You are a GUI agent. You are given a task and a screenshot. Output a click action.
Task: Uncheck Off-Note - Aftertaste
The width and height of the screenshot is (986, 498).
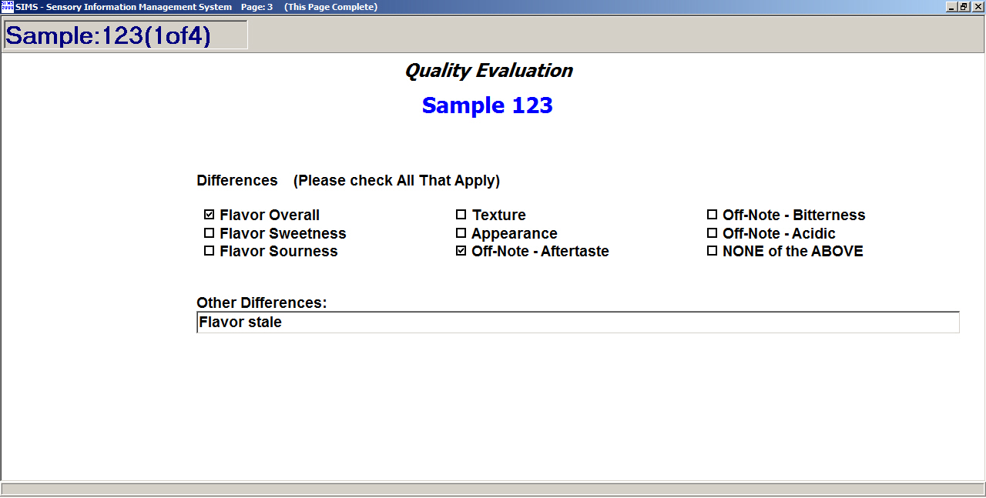point(461,251)
